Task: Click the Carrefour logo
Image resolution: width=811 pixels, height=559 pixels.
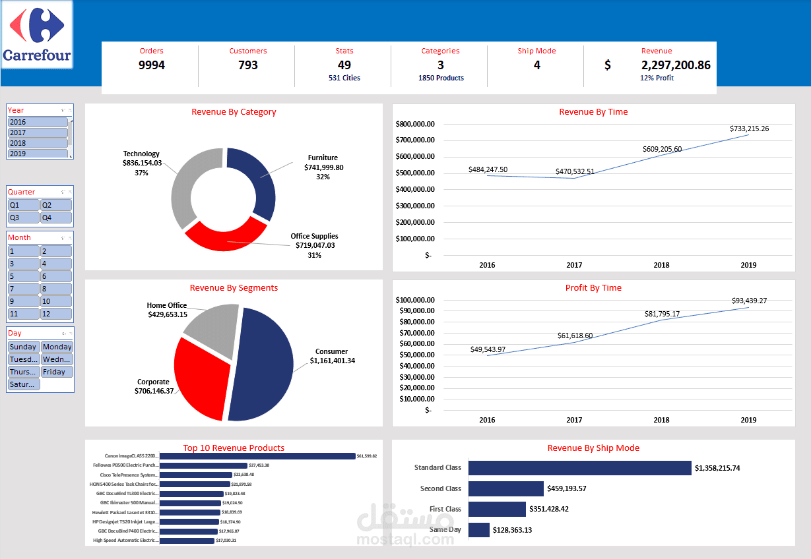Action: (x=36, y=34)
